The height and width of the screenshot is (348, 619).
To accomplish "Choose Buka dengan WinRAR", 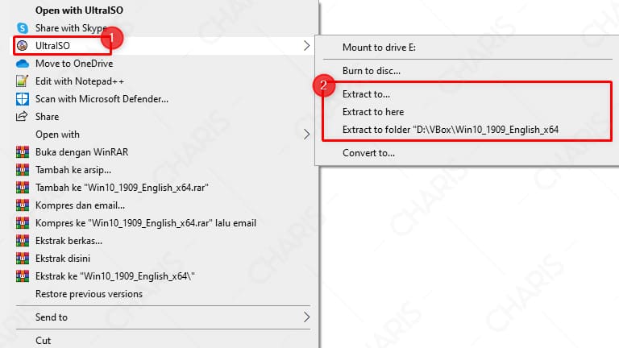I will [x=81, y=152].
